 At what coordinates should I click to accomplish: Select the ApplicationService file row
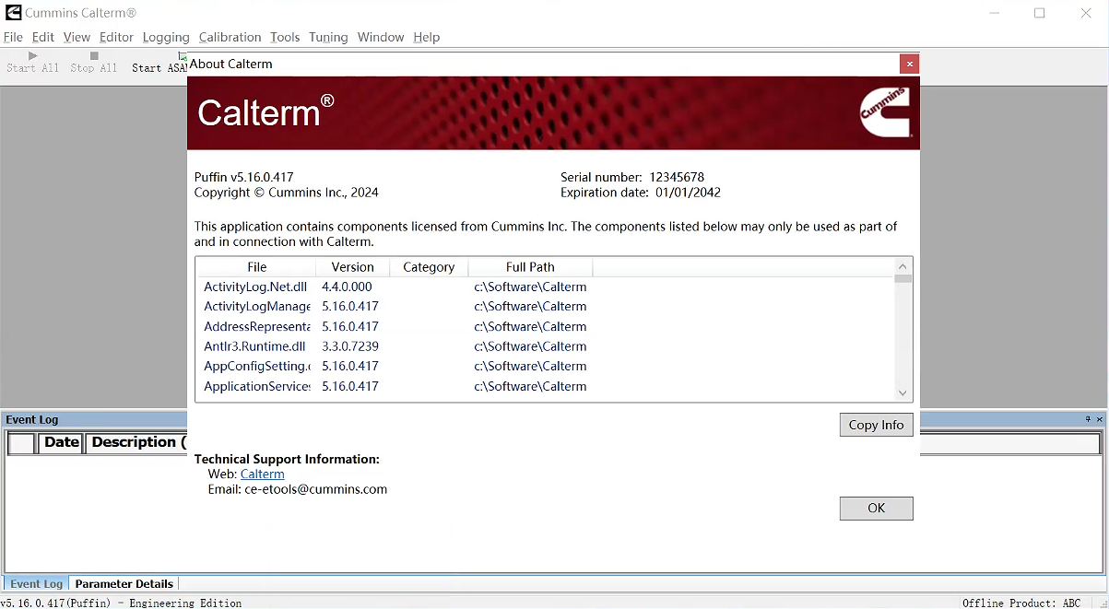coord(257,387)
